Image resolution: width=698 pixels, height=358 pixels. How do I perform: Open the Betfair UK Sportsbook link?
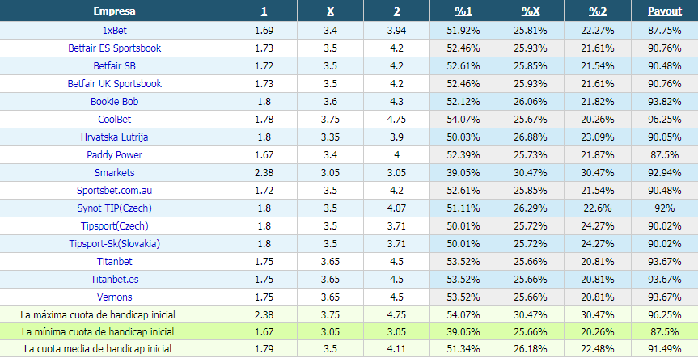(114, 83)
